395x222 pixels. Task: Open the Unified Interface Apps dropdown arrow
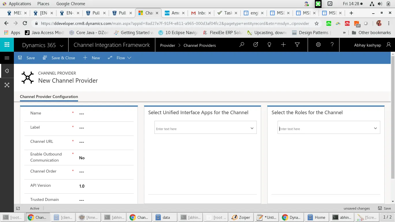(252, 128)
